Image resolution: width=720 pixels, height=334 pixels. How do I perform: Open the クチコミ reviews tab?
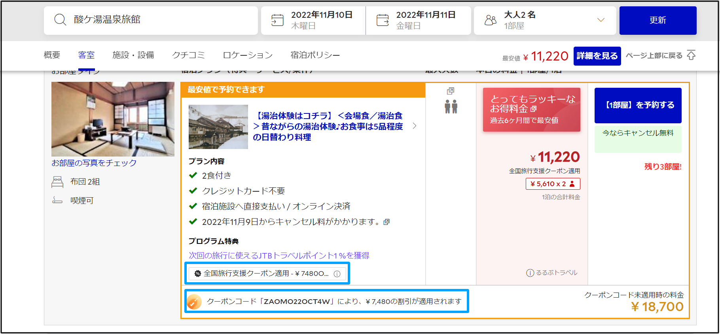(x=188, y=55)
